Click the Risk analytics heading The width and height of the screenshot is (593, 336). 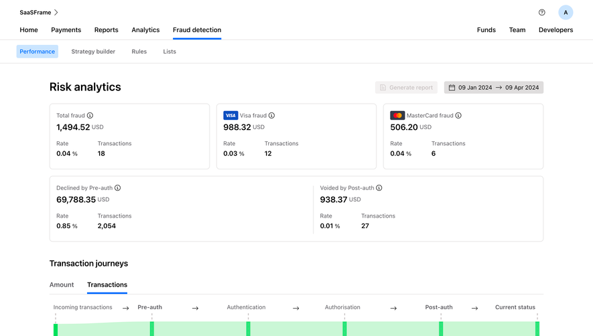point(85,87)
